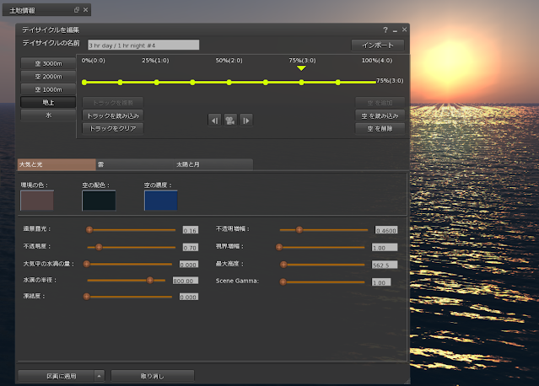Select the 地上 ground track
This screenshot has width=539, height=386.
click(x=48, y=102)
